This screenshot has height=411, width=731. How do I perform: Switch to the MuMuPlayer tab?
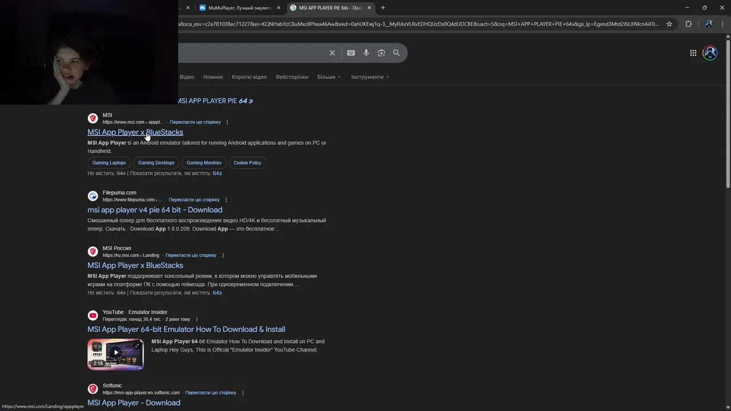tap(239, 8)
